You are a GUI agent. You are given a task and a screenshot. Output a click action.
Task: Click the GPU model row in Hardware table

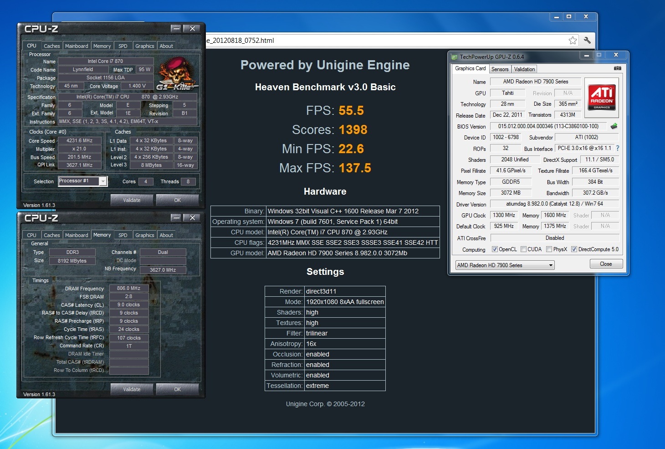click(325, 253)
